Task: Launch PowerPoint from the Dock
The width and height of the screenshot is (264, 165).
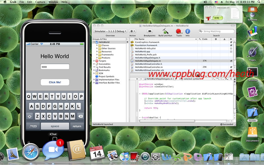Action: [x=187, y=157]
